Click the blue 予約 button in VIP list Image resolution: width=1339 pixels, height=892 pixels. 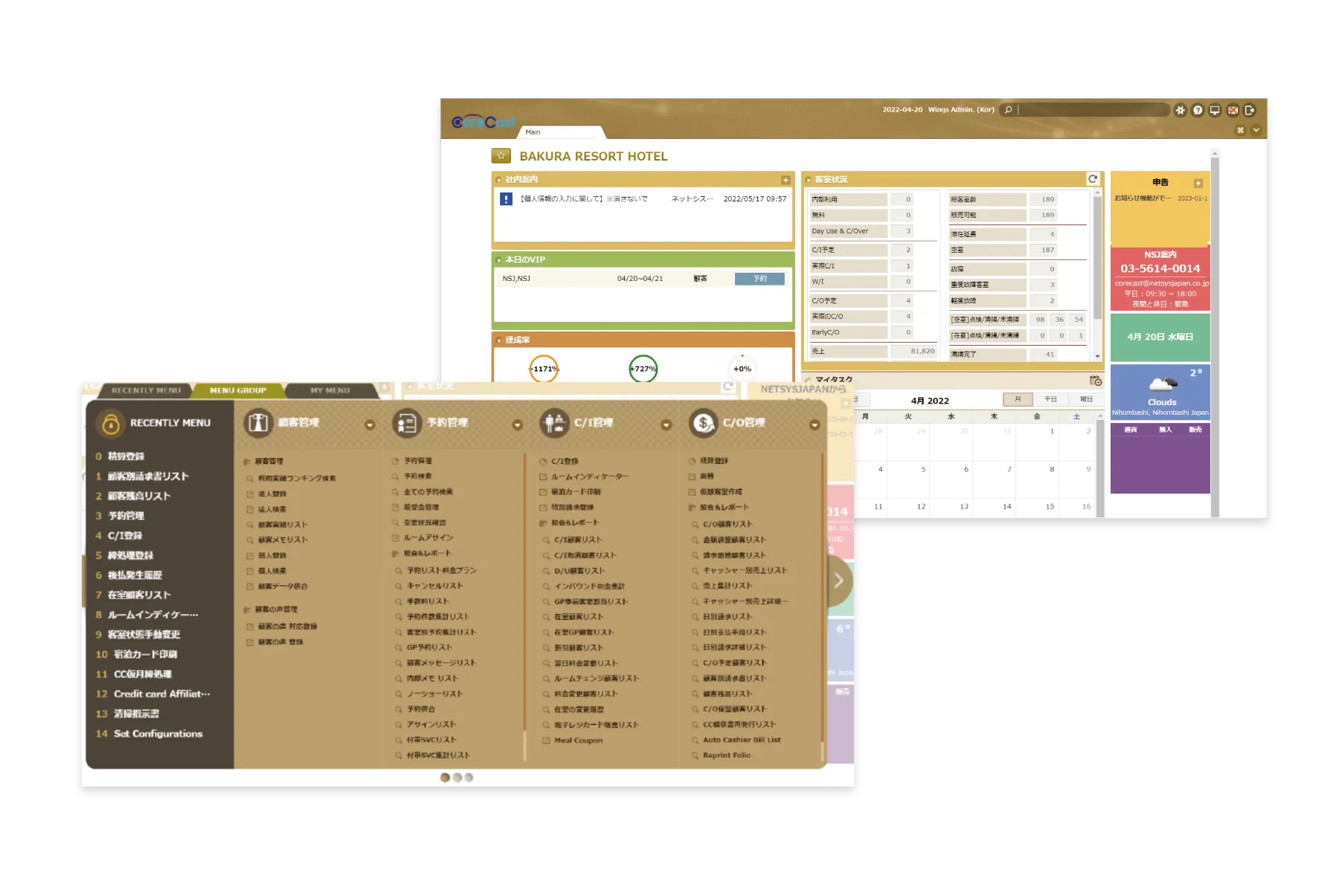(x=760, y=279)
